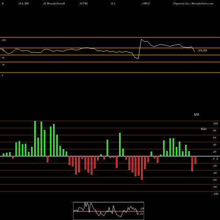220x220 pixels.
Task: Click the -60 label on the MR axis
Action: pos(215,180)
